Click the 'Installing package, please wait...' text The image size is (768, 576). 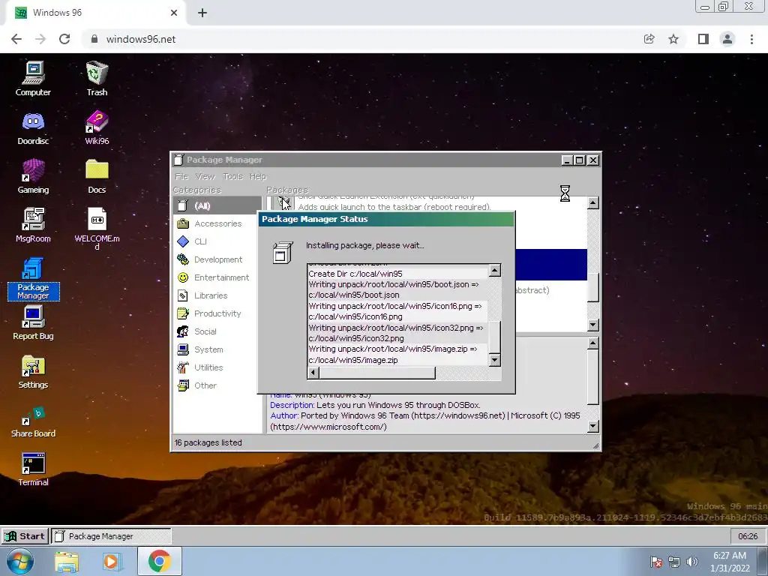tap(365, 245)
